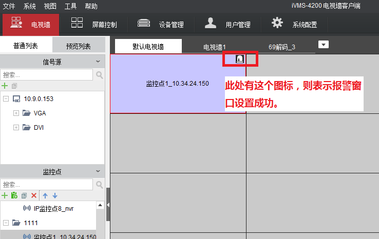Collapse the 信号源 panel chevron
This screenshot has width=379, height=239.
pos(98,62)
